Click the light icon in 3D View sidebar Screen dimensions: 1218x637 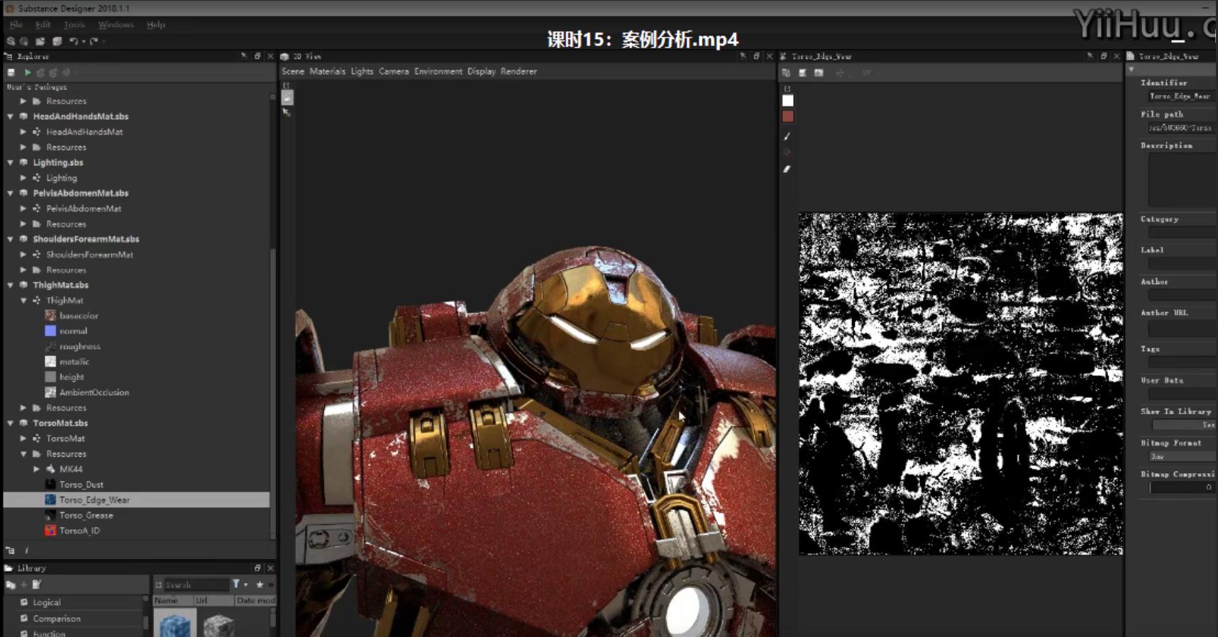pyautogui.click(x=287, y=98)
